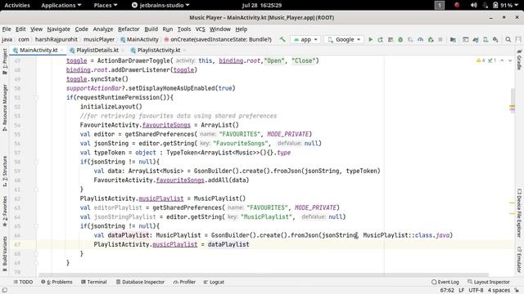524x294 pixels.
Task: Open the Resource Manager sidebar tab
Action: [4, 107]
